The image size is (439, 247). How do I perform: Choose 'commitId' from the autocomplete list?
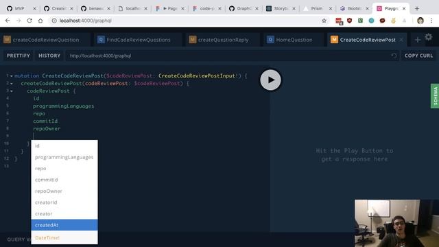tap(64, 180)
